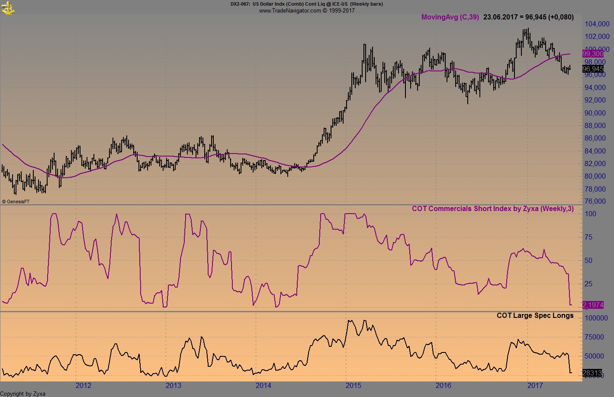Image resolution: width=614 pixels, height=397 pixels.
Task: Click the Copyright by Zyxa text
Action: [23, 394]
